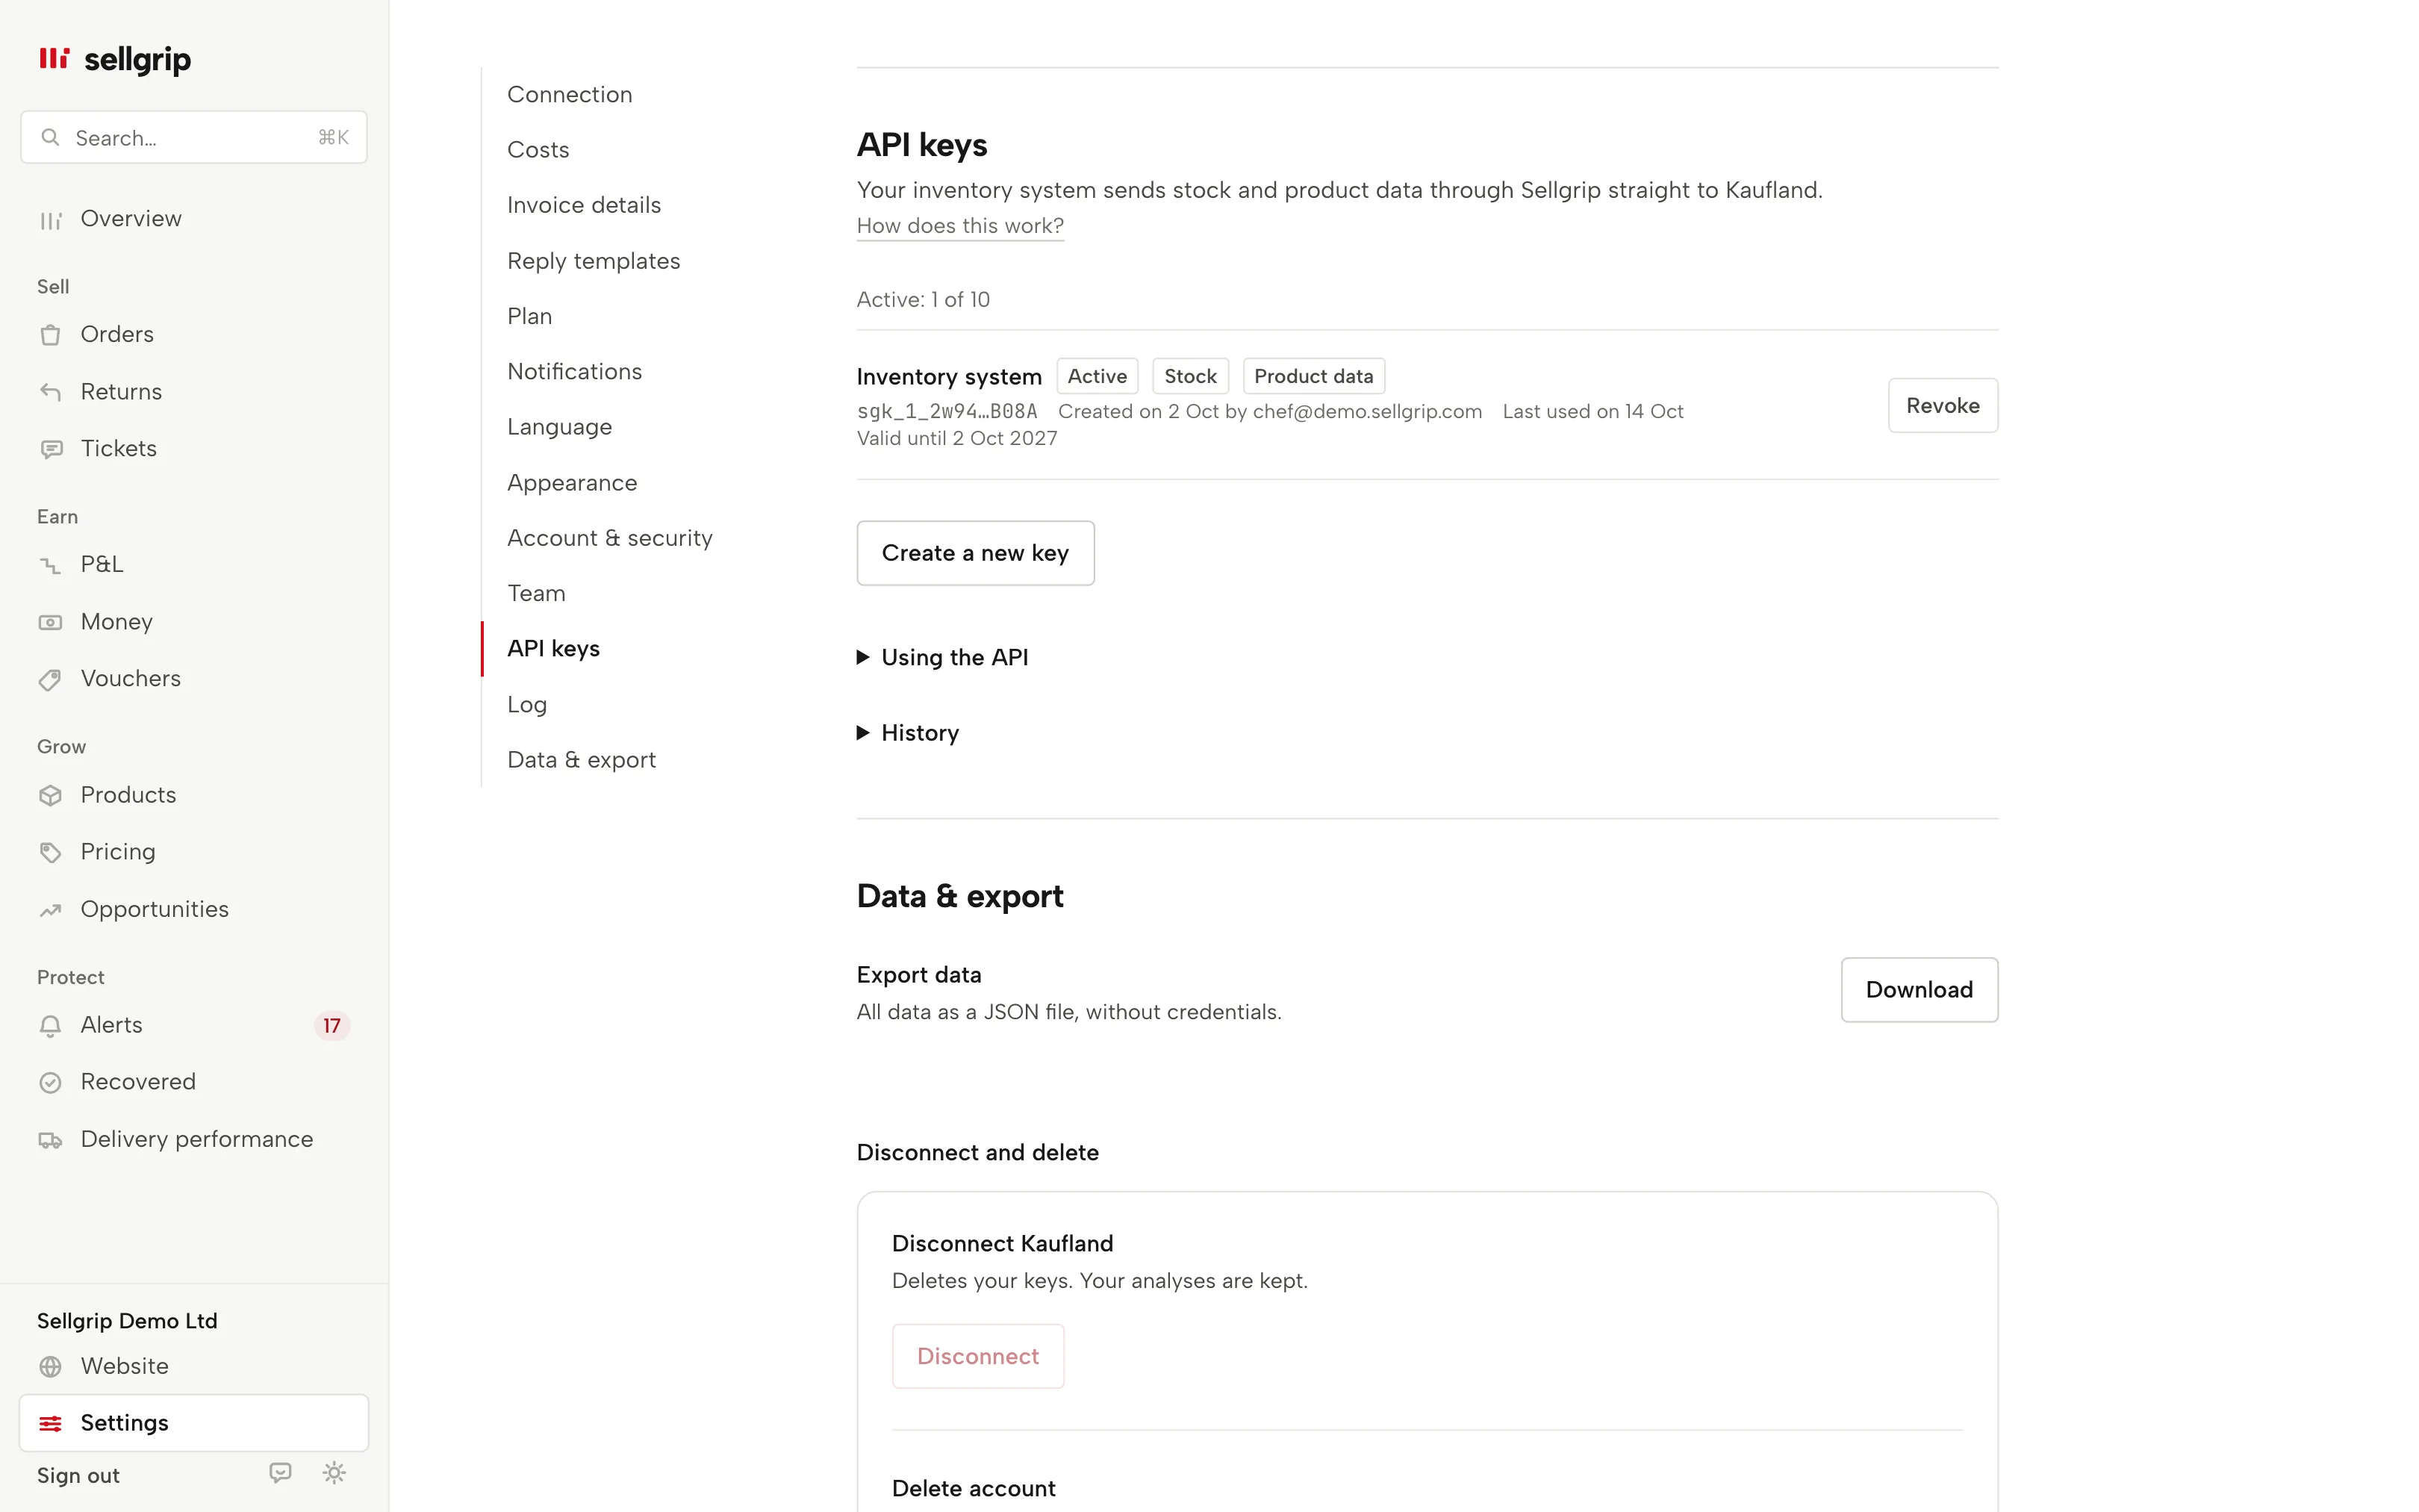Click the Delivery performance truck icon
Image resolution: width=2419 pixels, height=1512 pixels.
(50, 1140)
